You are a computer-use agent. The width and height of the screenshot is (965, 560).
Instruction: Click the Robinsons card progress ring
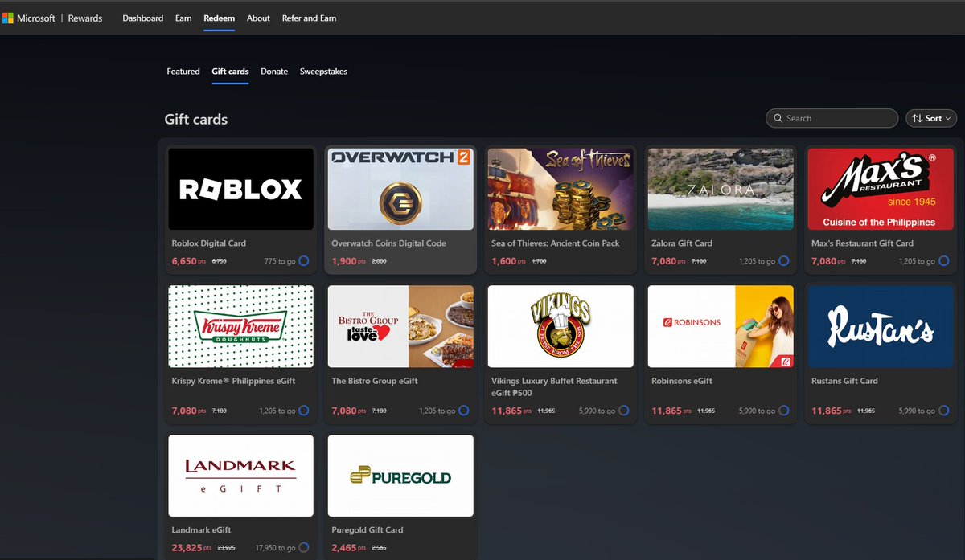(783, 411)
